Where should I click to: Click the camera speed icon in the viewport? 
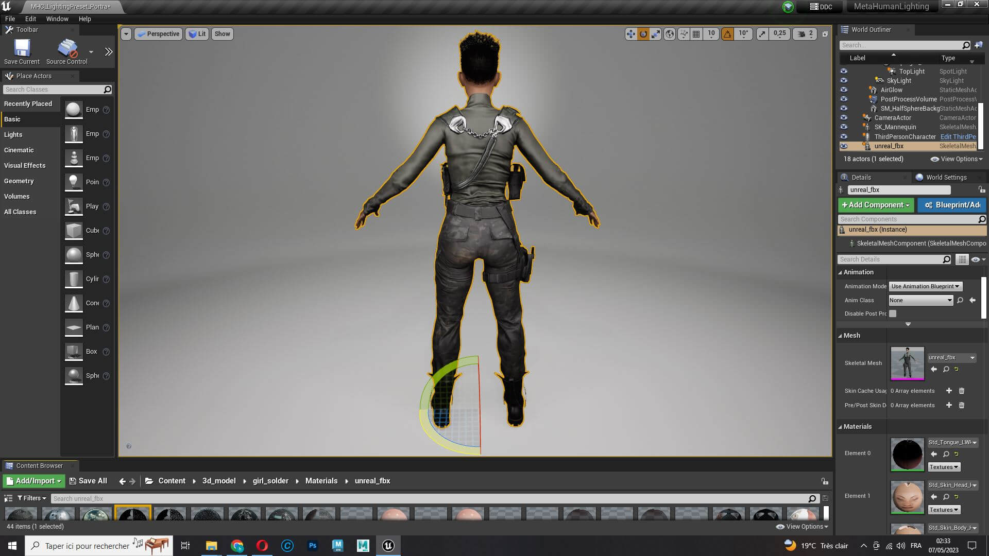coord(802,34)
